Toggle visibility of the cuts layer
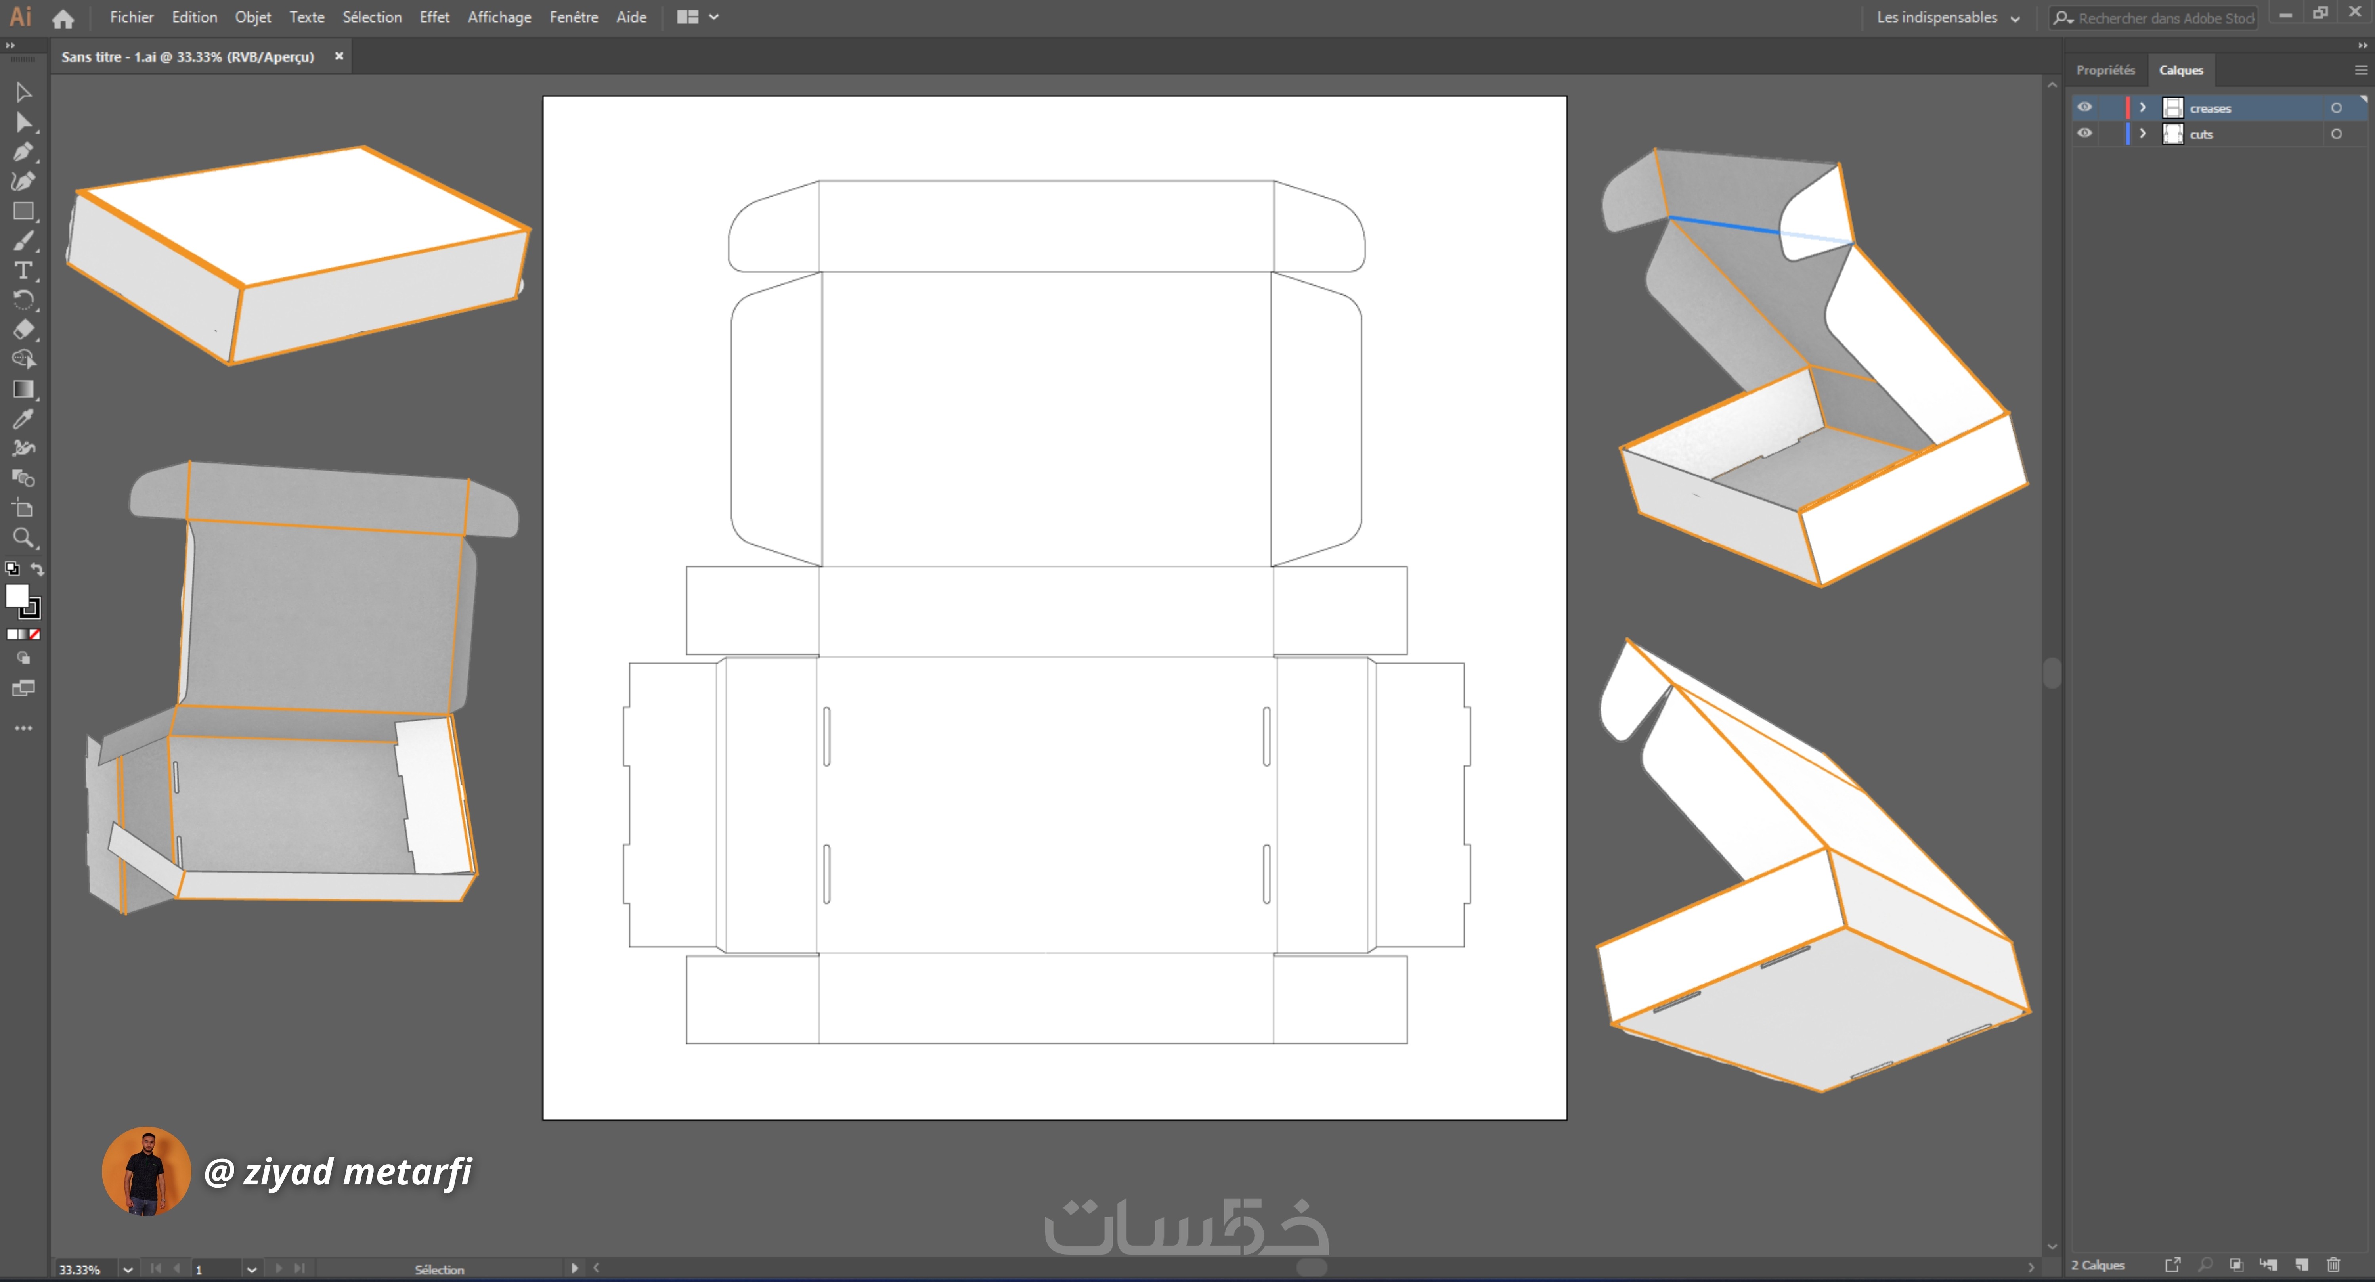Image resolution: width=2375 pixels, height=1282 pixels. tap(2084, 134)
